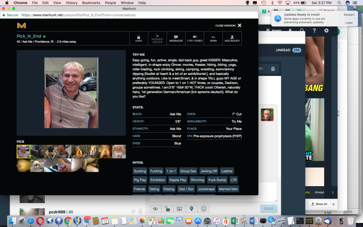Open the Window menu
Image resolution: width=363 pixels, height=227 pixels.
[127, 3]
